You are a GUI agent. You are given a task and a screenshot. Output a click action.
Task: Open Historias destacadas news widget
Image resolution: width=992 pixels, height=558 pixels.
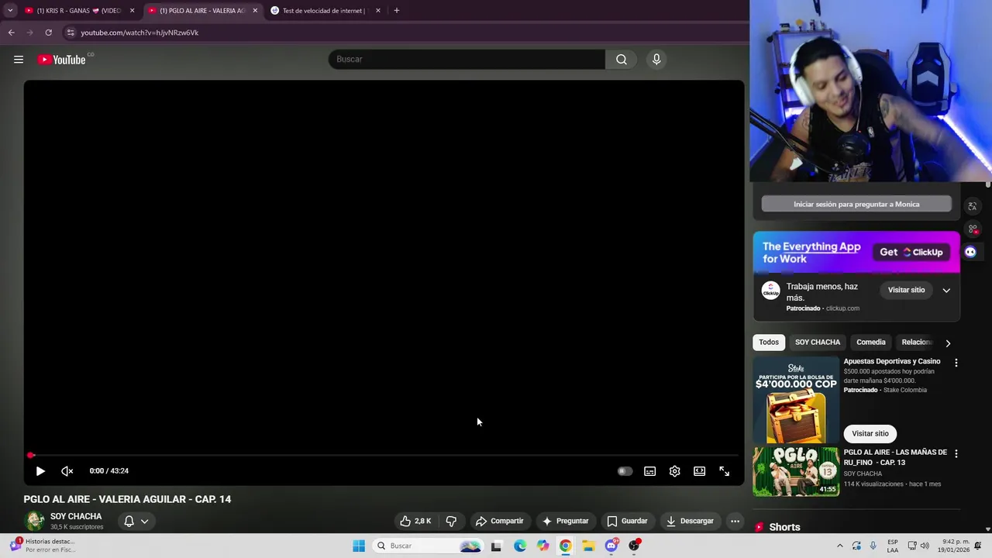click(x=43, y=546)
